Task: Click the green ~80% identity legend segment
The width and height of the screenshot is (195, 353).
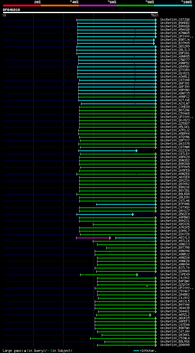Action: (x=135, y=5)
